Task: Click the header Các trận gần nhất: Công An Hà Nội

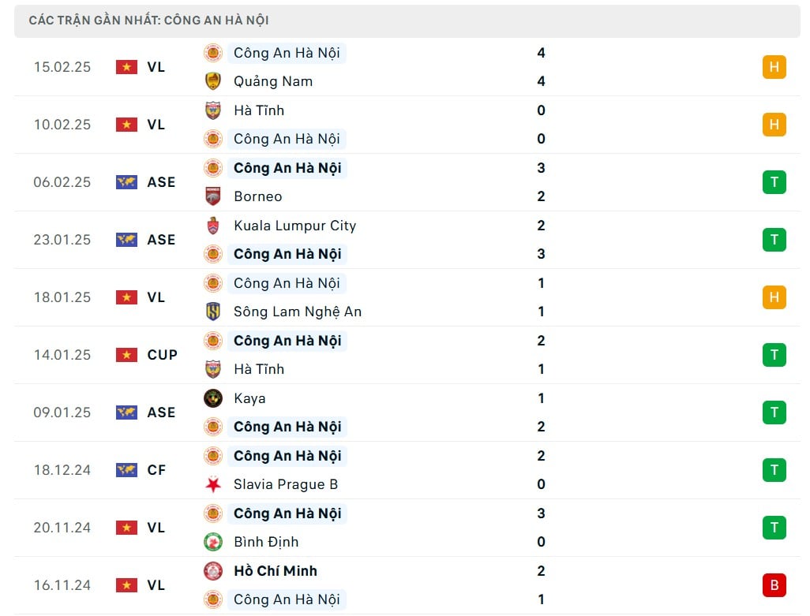Action: [x=148, y=21]
